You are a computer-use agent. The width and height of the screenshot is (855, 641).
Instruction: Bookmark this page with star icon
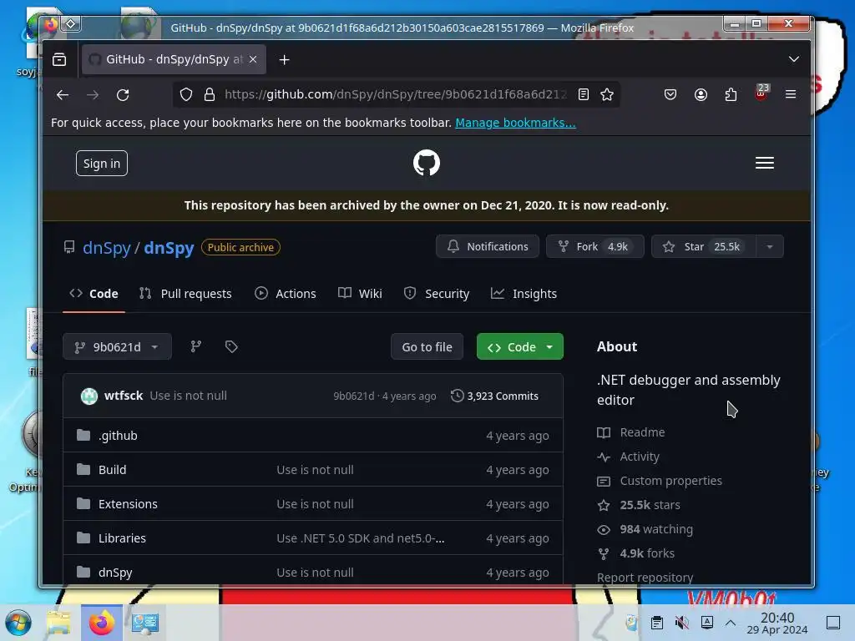(607, 95)
